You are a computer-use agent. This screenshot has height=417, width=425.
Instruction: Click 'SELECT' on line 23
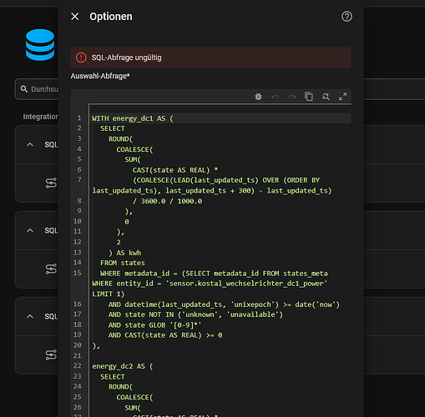tap(113, 377)
